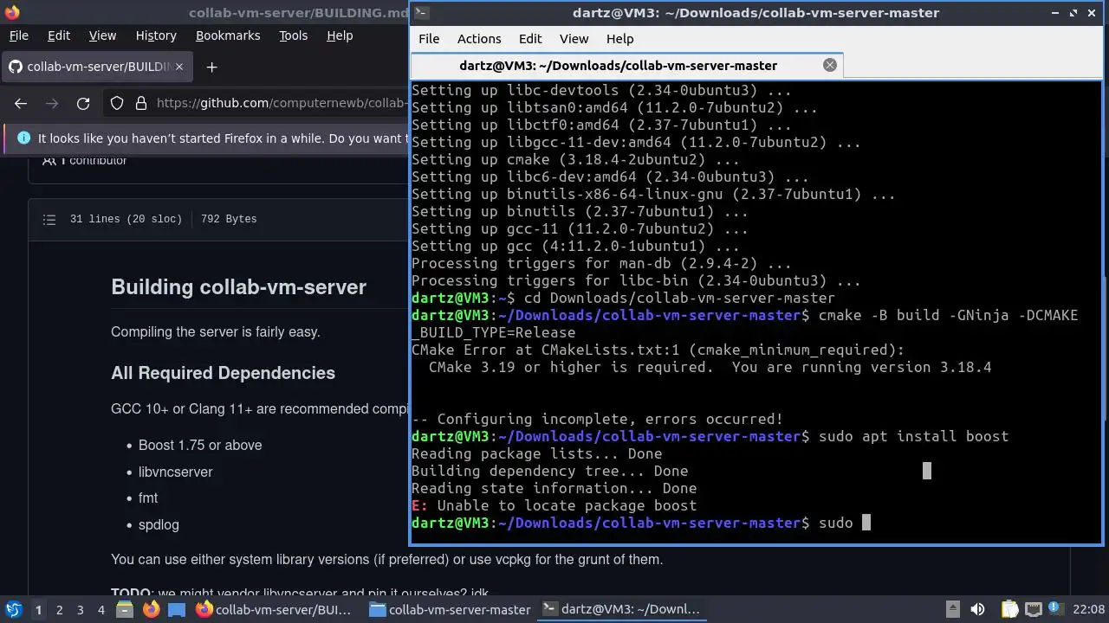1109x623 pixels.
Task: Open the Firefox Edit menu
Action: 59,35
